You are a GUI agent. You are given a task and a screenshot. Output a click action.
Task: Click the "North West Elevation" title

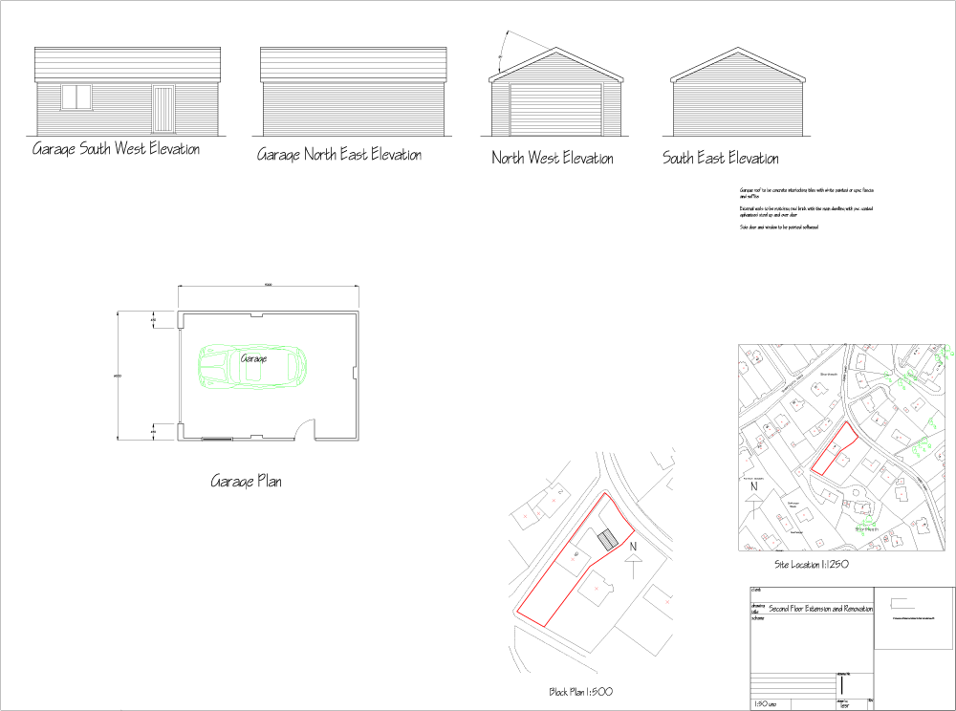tap(553, 159)
